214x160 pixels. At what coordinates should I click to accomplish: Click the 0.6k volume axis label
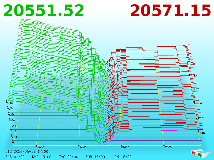pyautogui.click(x=11, y=114)
